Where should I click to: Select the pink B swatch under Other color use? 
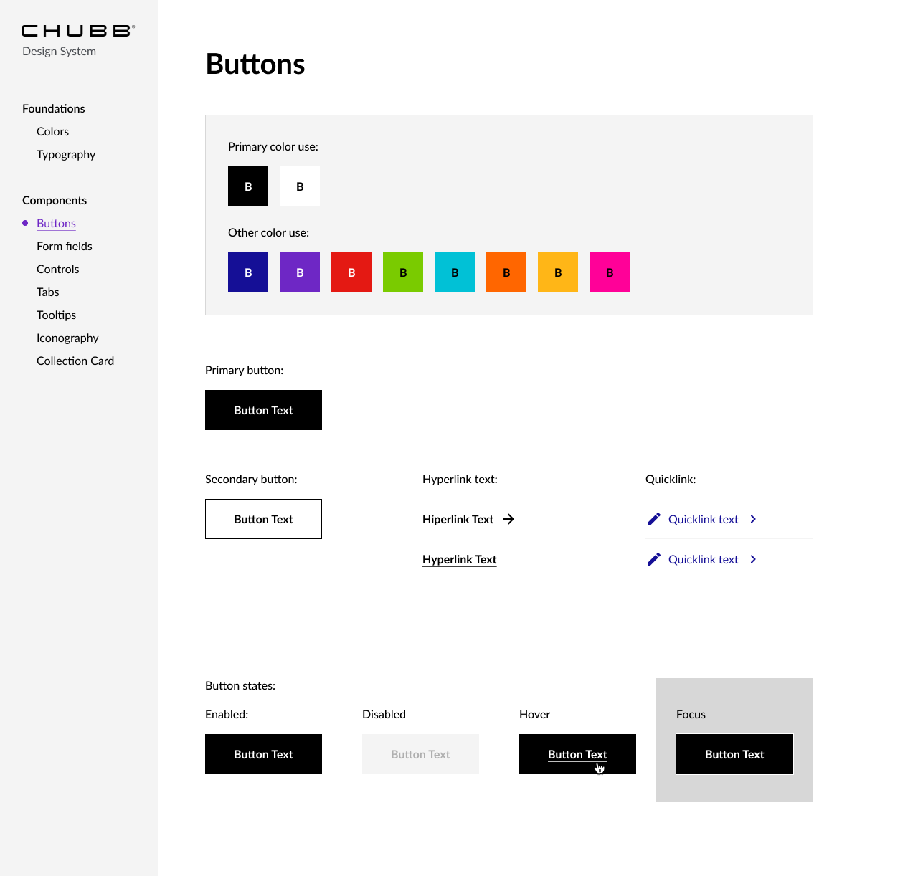609,272
